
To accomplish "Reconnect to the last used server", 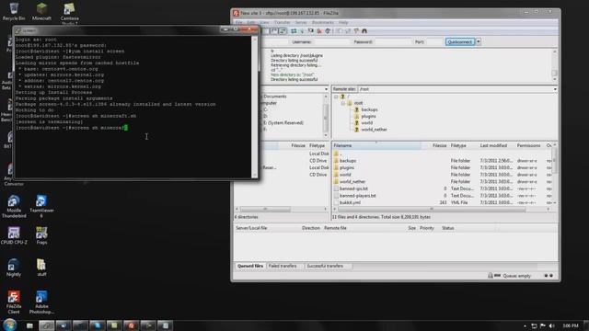I will pyautogui.click(x=328, y=31).
